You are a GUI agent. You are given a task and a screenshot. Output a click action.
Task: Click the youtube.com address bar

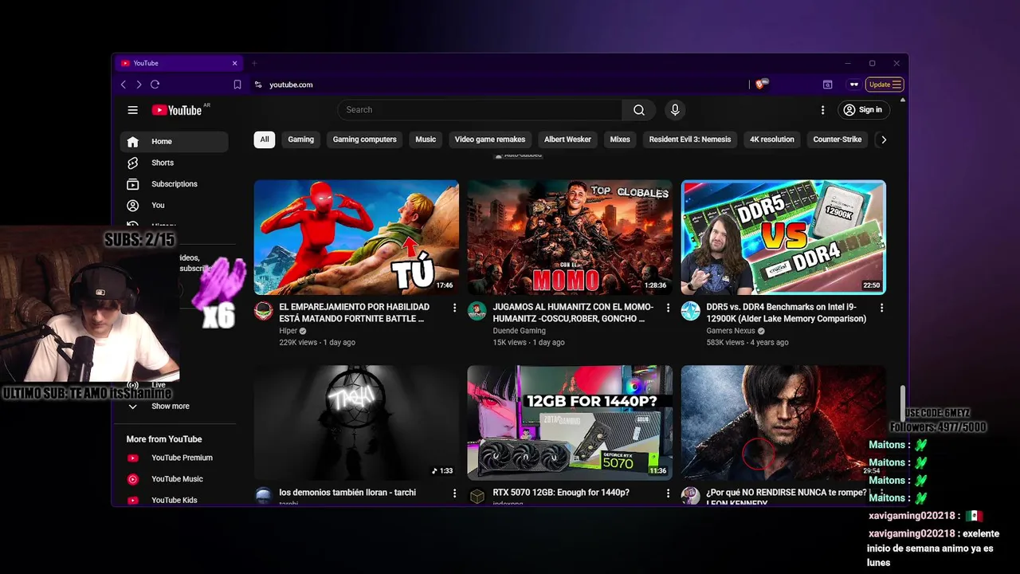pos(502,85)
